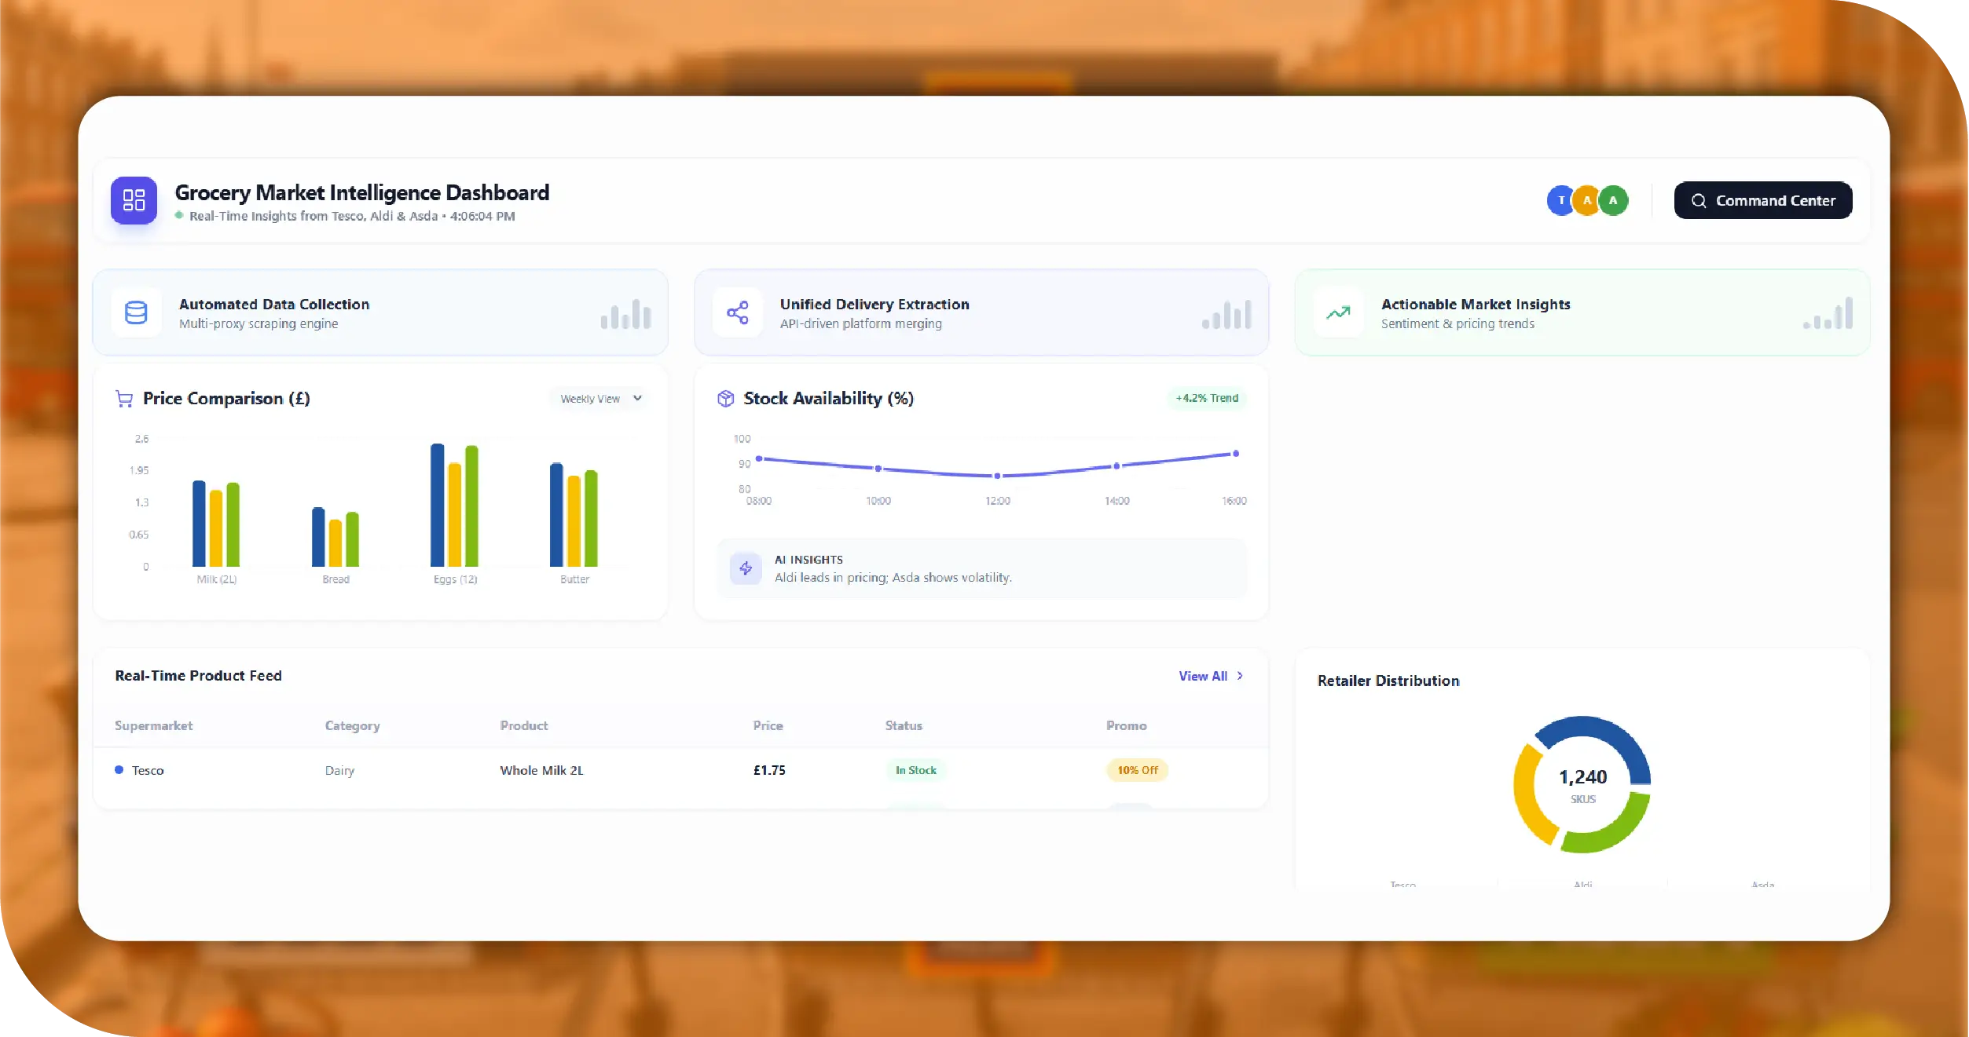
Task: Click the Tesco Whole Milk 2L table row
Action: pos(542,770)
